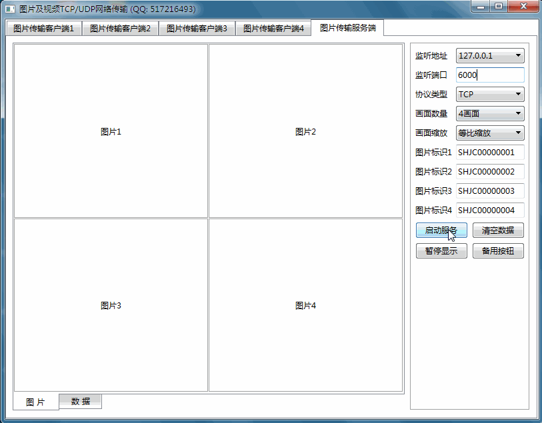The image size is (542, 423).
Task: Click the 图片标识2 field SHJC00000002
Action: click(x=490, y=172)
